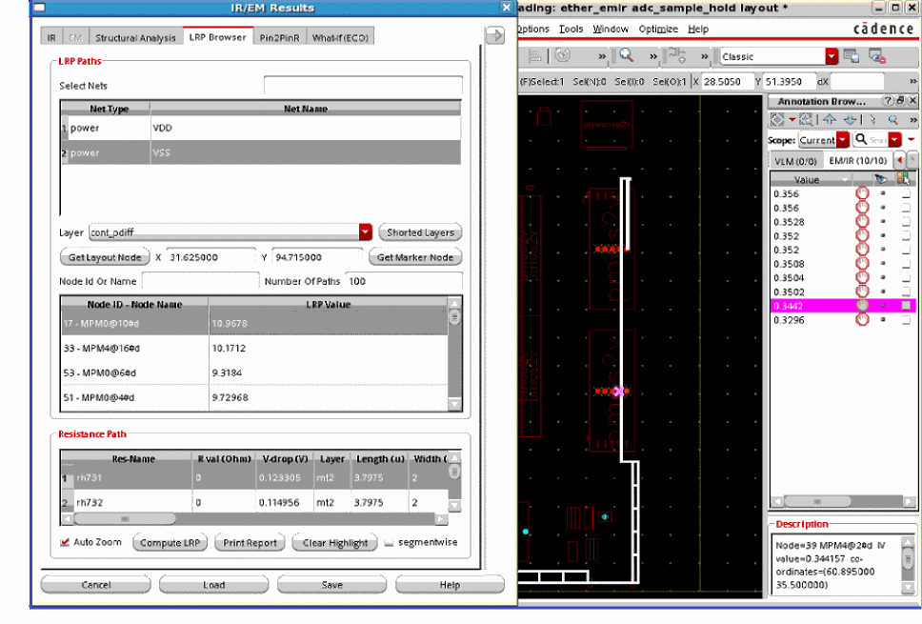The image size is (922, 624).
Task: Open the Layer cont_pdiff dropdown
Action: [365, 232]
